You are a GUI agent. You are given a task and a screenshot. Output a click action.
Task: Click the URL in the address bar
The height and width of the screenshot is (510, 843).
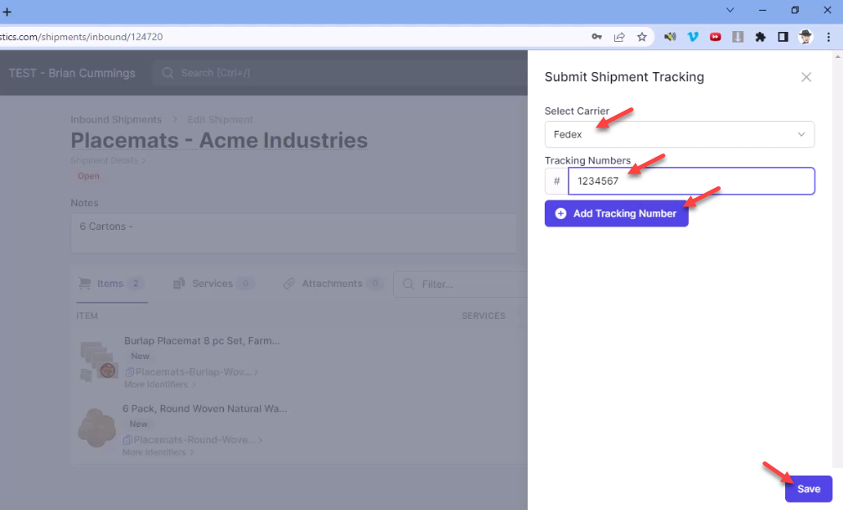click(x=81, y=37)
